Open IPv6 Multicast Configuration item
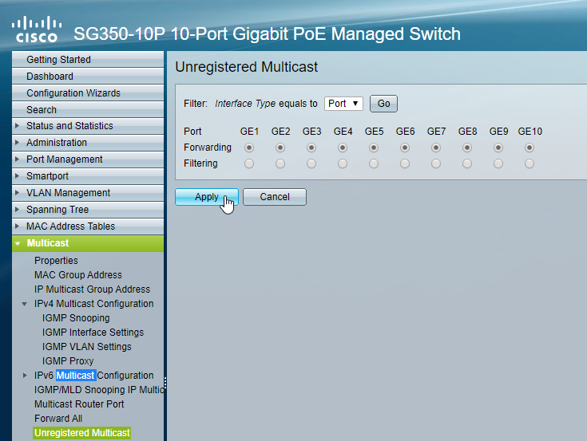The image size is (587, 441). (x=94, y=376)
